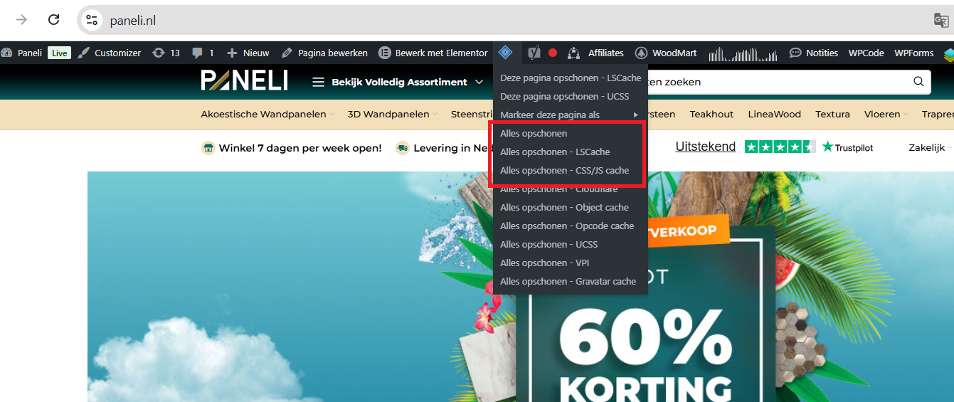Image resolution: width=954 pixels, height=402 pixels.
Task: Choose Alles opschonen - Opcode cache
Action: 571,226
